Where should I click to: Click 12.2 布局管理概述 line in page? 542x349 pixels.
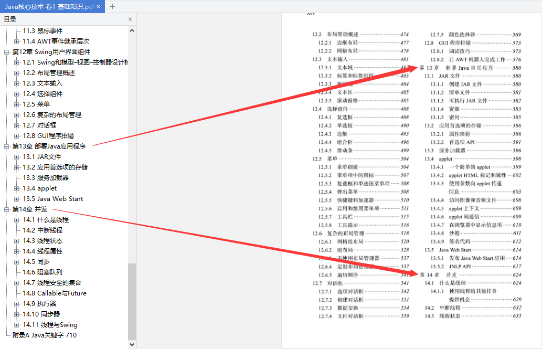360,34
